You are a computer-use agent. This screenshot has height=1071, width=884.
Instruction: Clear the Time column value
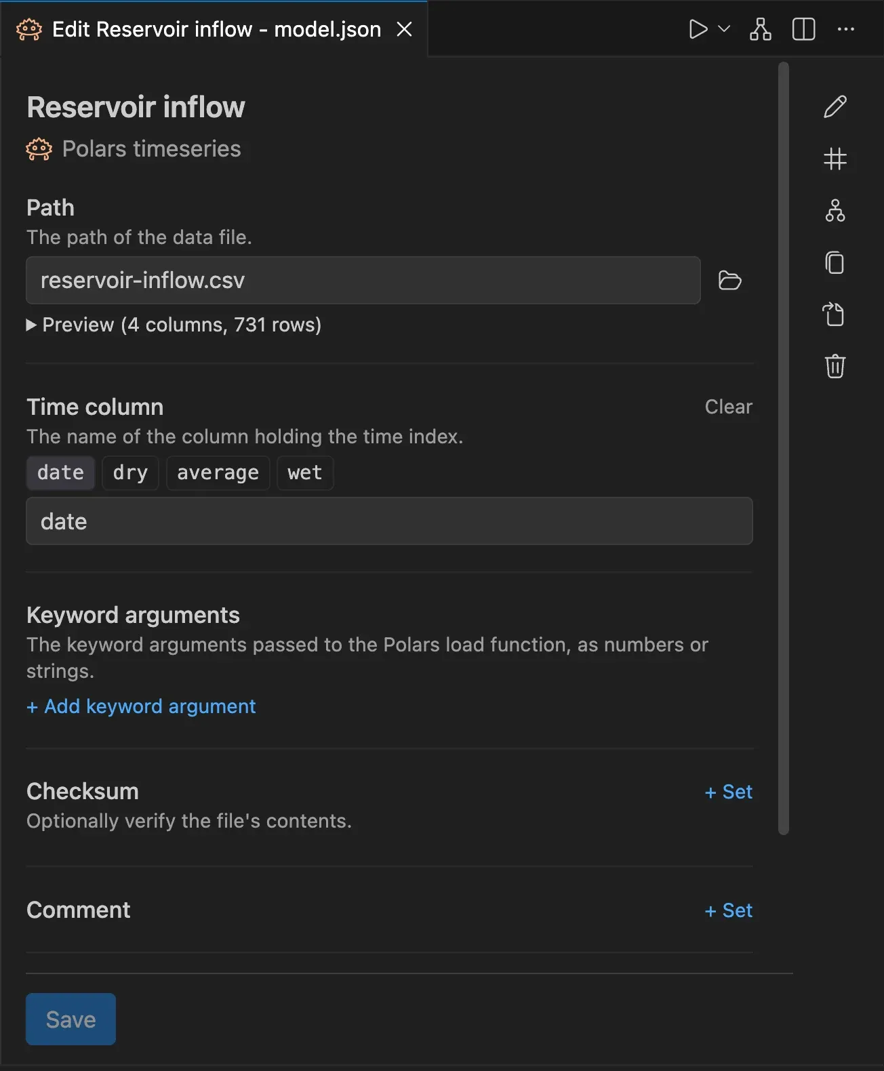tap(728, 407)
